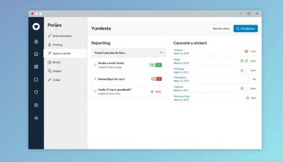This screenshot has height=162, width=283.
Task: Toggle the green switch for Nodie a sredir ficche
Action: coord(156,65)
